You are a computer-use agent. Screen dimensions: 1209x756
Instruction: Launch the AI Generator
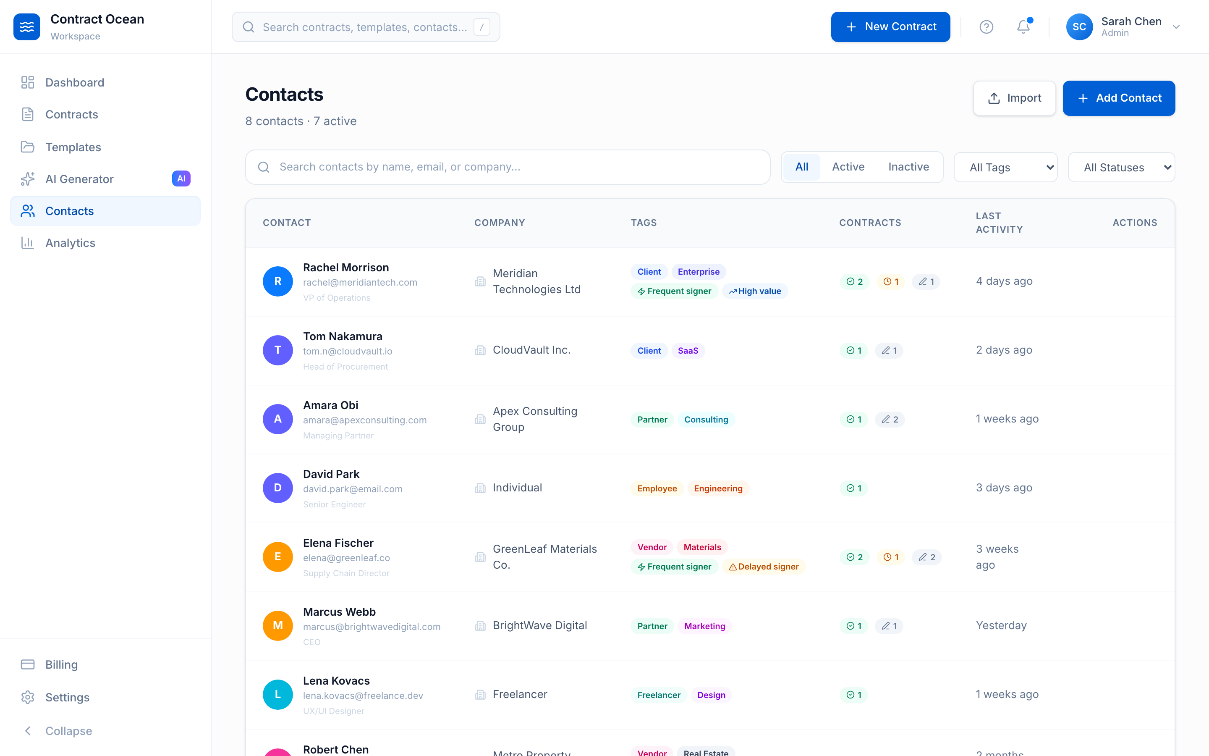click(80, 179)
